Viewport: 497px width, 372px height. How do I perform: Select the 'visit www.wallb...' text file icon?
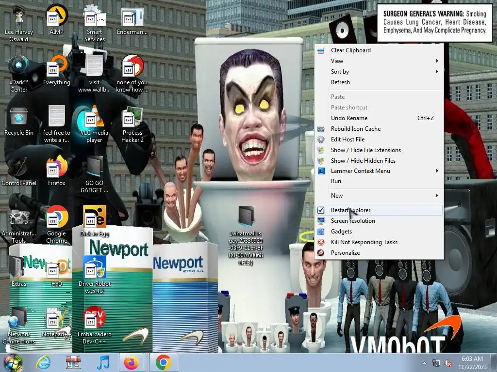click(x=94, y=74)
